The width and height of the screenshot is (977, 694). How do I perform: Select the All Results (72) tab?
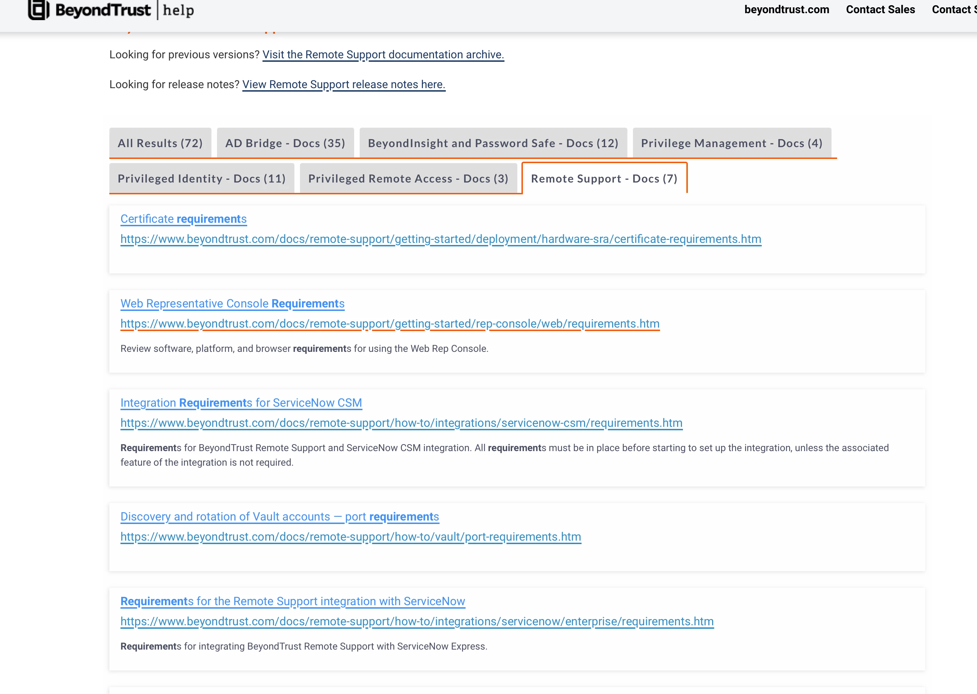point(160,143)
